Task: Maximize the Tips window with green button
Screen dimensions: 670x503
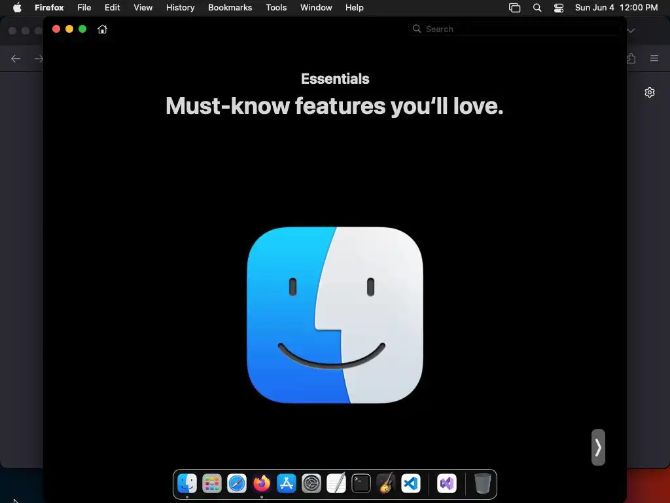Action: pyautogui.click(x=82, y=29)
